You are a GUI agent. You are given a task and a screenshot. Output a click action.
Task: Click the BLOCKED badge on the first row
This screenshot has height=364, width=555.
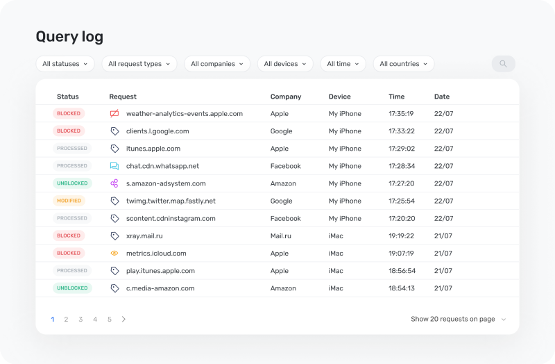(69, 113)
